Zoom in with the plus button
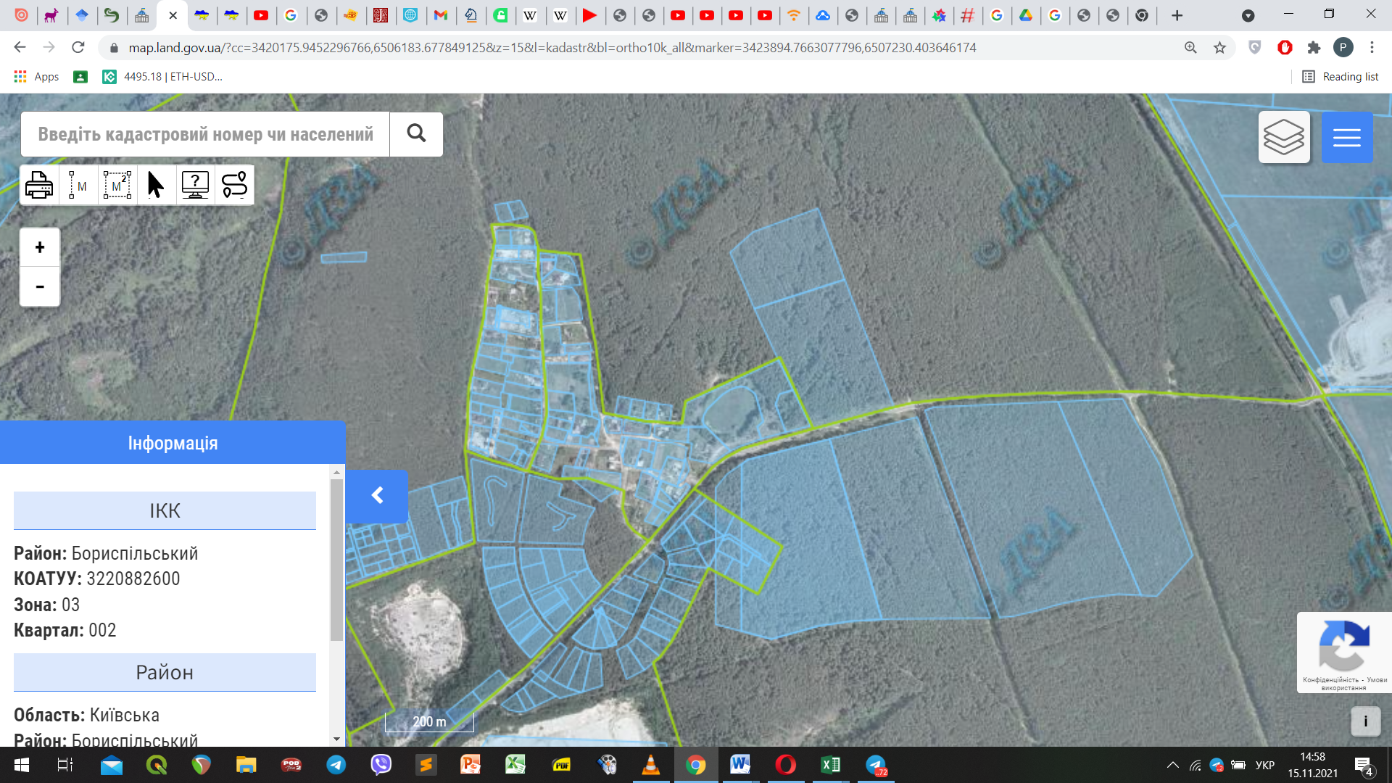The image size is (1392, 783). (x=40, y=247)
